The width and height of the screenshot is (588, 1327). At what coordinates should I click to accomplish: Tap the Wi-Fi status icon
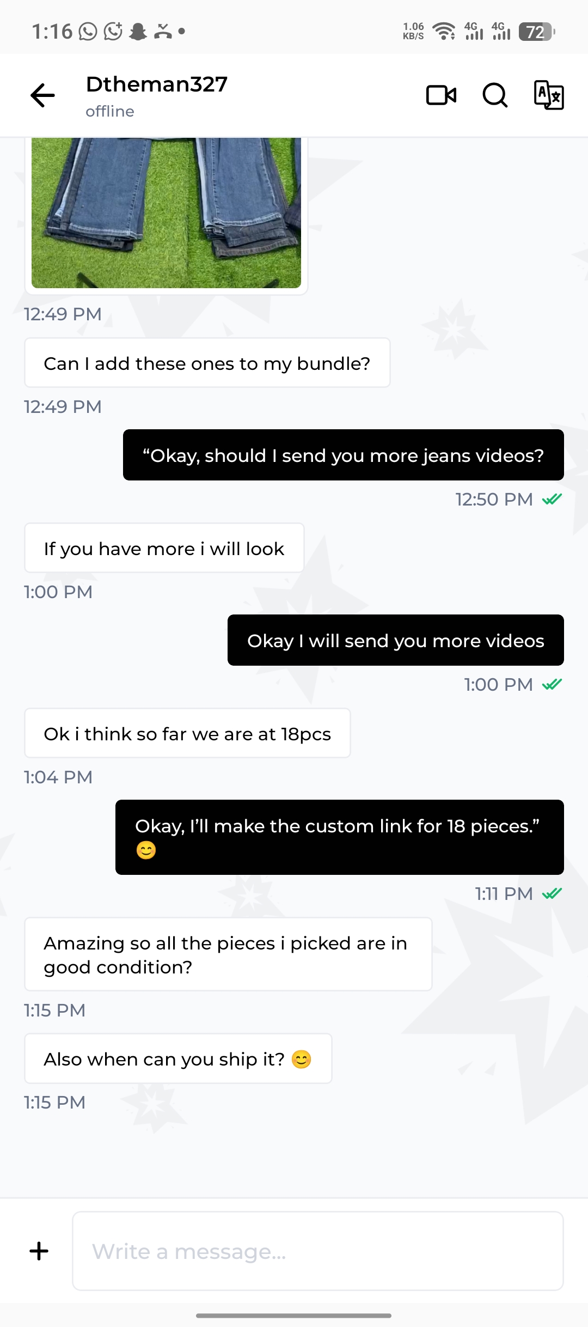pyautogui.click(x=444, y=32)
